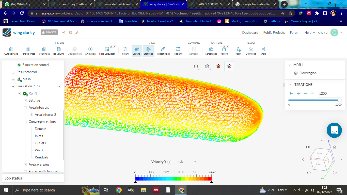The width and height of the screenshot is (347, 195).
Task: Open the Animation filter
Action: pos(90,51)
